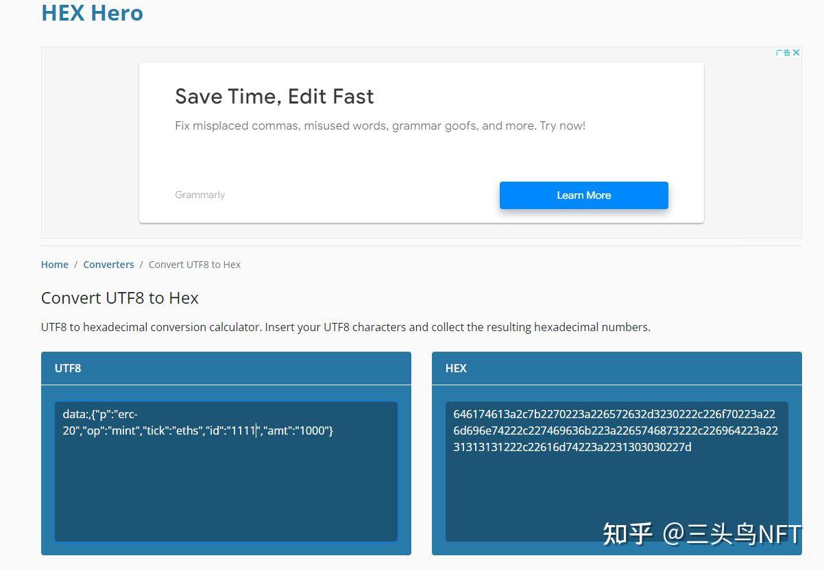This screenshot has width=824, height=569.
Task: Click the HEX panel header
Action: click(617, 368)
